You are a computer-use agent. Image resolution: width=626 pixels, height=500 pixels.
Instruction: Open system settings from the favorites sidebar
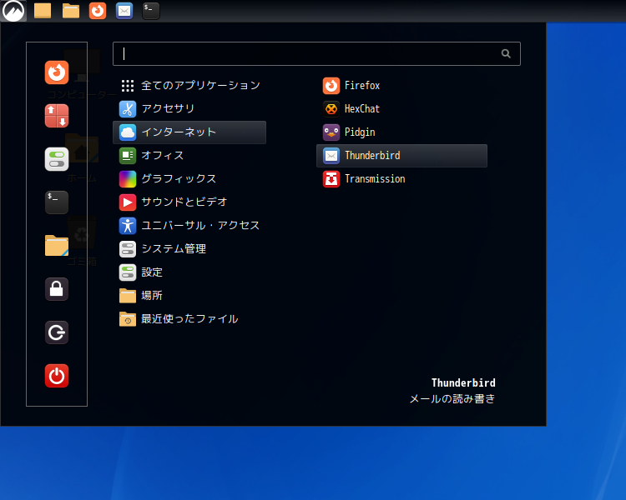(57, 159)
